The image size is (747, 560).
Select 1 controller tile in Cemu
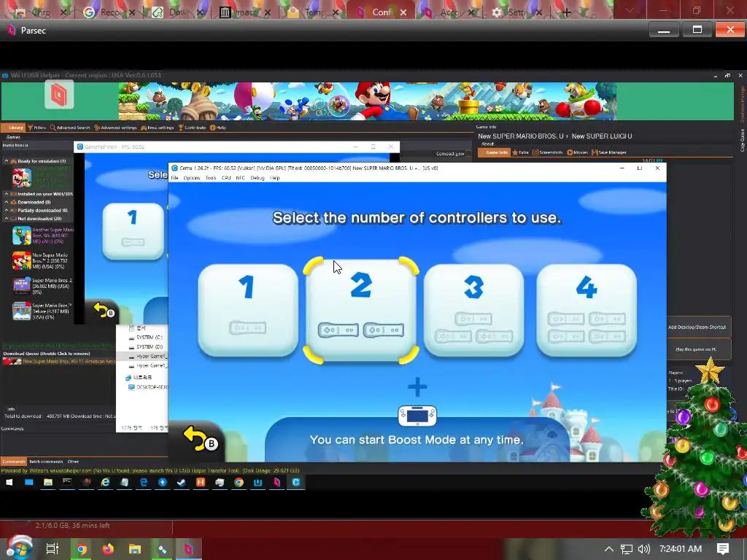click(x=248, y=309)
